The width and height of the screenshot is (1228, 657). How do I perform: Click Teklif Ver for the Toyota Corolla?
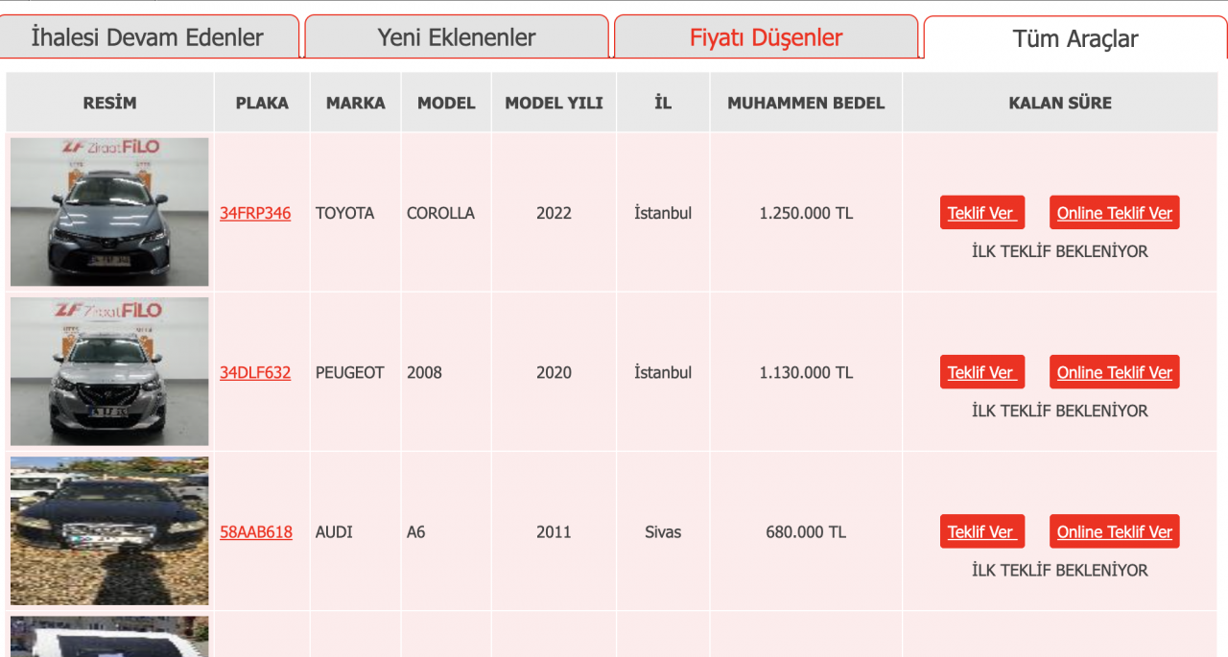pyautogui.click(x=981, y=213)
